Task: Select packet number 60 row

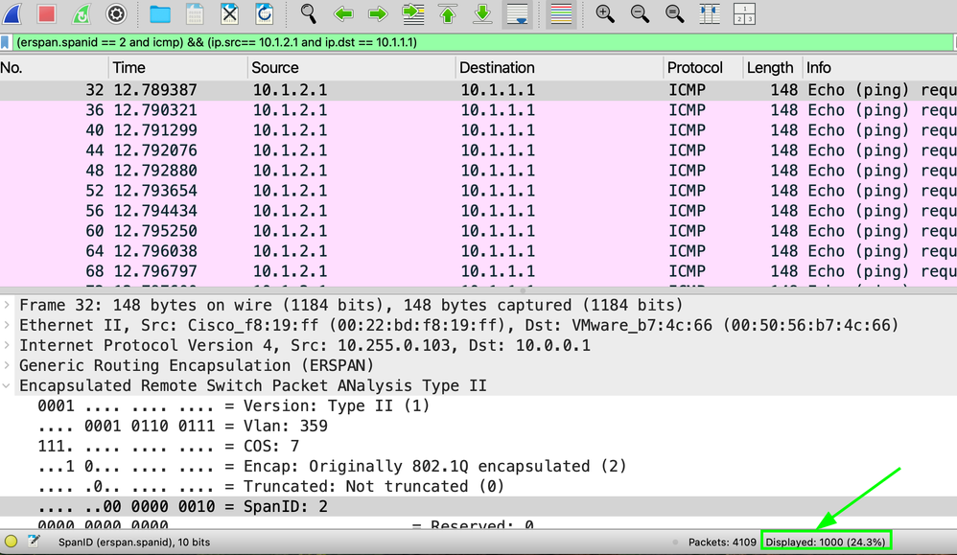Action: [478, 231]
